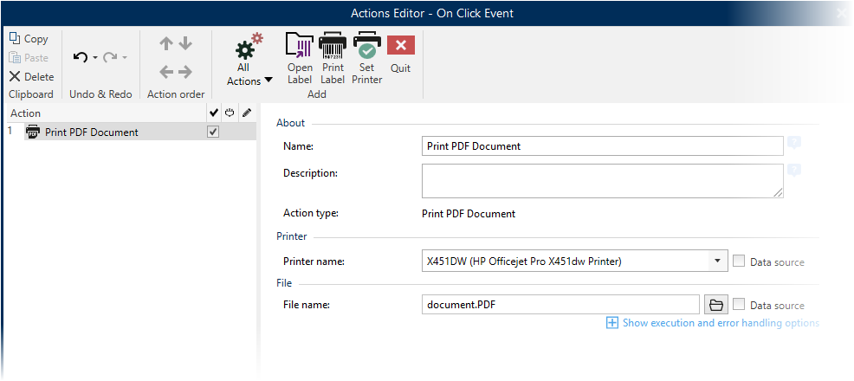Delete the selected action
Image resolution: width=854 pixels, height=381 pixels.
pos(31,76)
